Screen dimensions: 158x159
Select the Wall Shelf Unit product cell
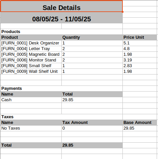coord(31,71)
